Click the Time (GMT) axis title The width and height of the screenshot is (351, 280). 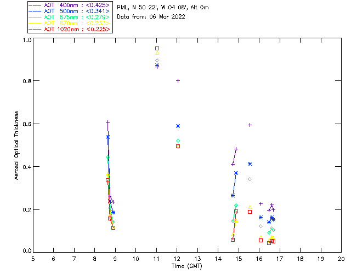186,266
